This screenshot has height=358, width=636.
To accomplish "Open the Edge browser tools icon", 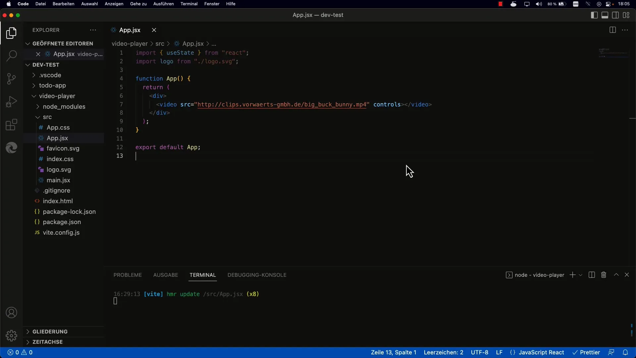I will coord(11,148).
